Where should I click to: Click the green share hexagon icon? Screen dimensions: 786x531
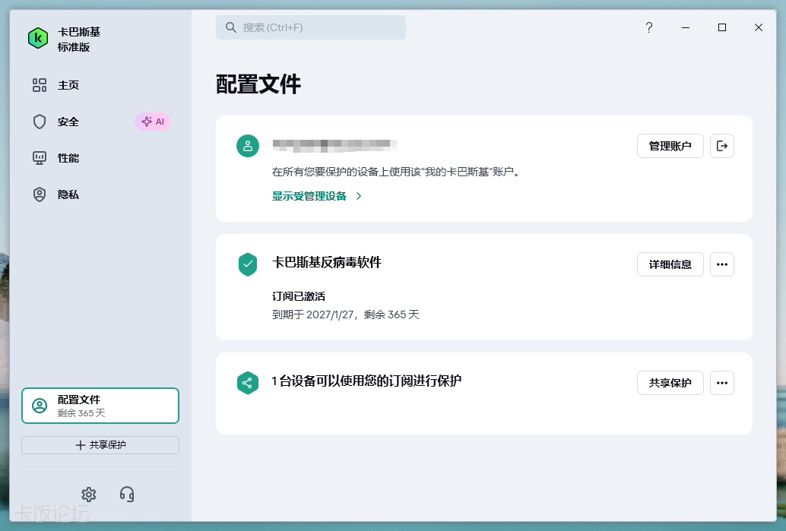pyautogui.click(x=248, y=383)
